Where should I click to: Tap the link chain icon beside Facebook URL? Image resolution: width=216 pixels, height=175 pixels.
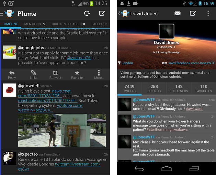tap(164, 63)
